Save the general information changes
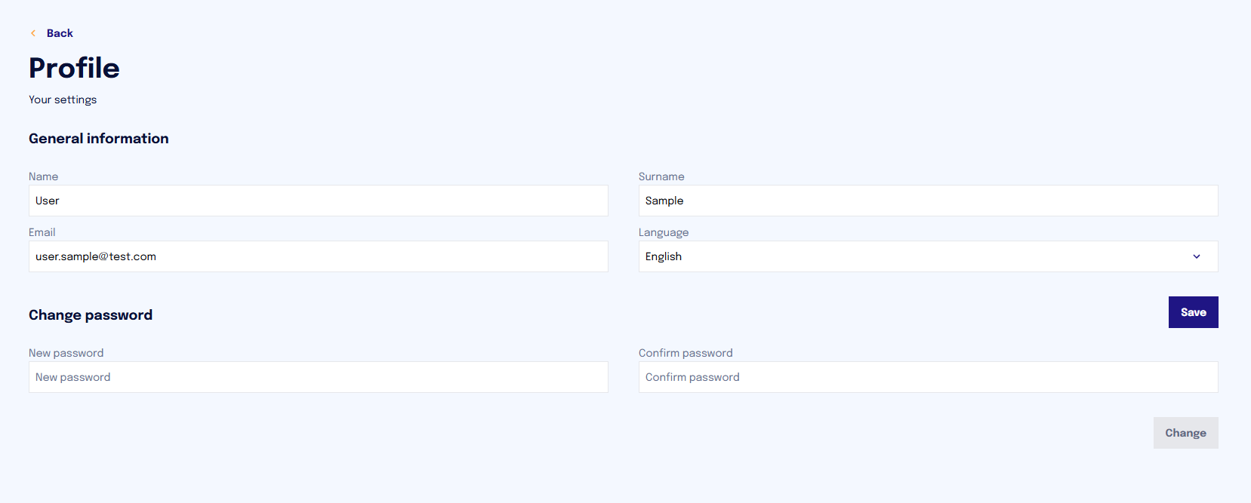This screenshot has height=503, width=1251. pyautogui.click(x=1194, y=312)
